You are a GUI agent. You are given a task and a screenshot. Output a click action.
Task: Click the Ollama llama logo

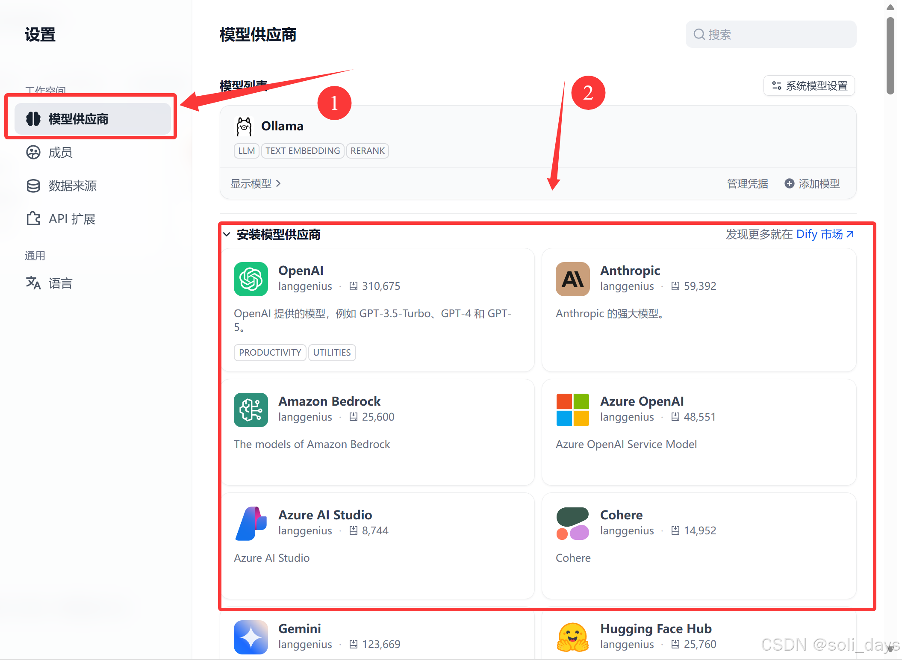pyautogui.click(x=244, y=126)
